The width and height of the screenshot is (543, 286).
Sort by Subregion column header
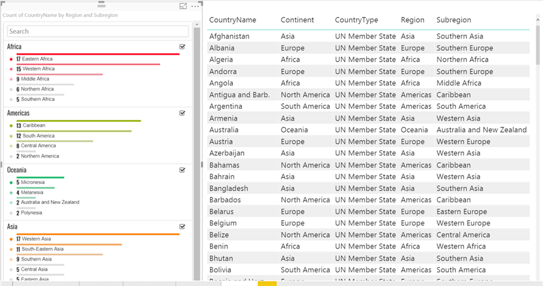coord(454,20)
